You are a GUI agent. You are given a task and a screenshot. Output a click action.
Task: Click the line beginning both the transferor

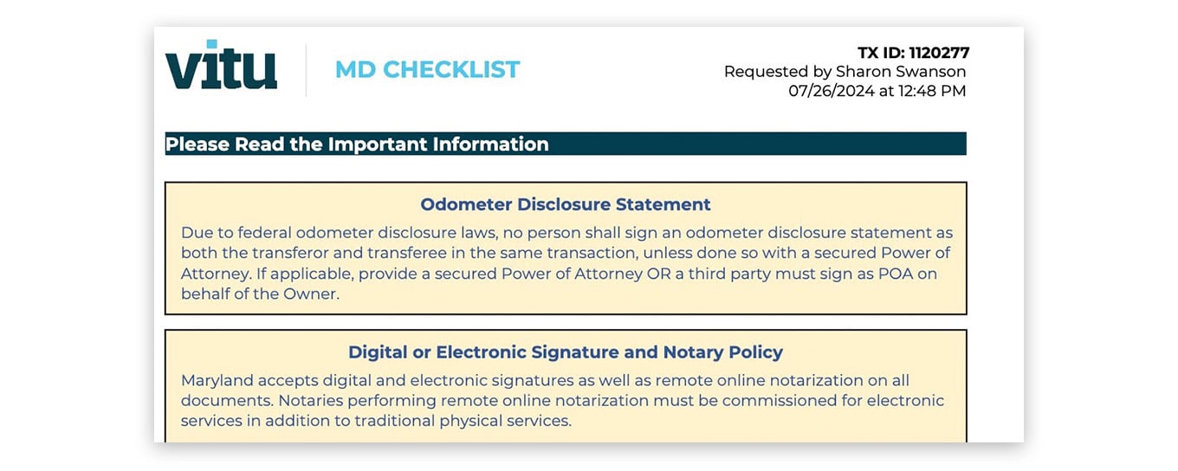(x=565, y=253)
